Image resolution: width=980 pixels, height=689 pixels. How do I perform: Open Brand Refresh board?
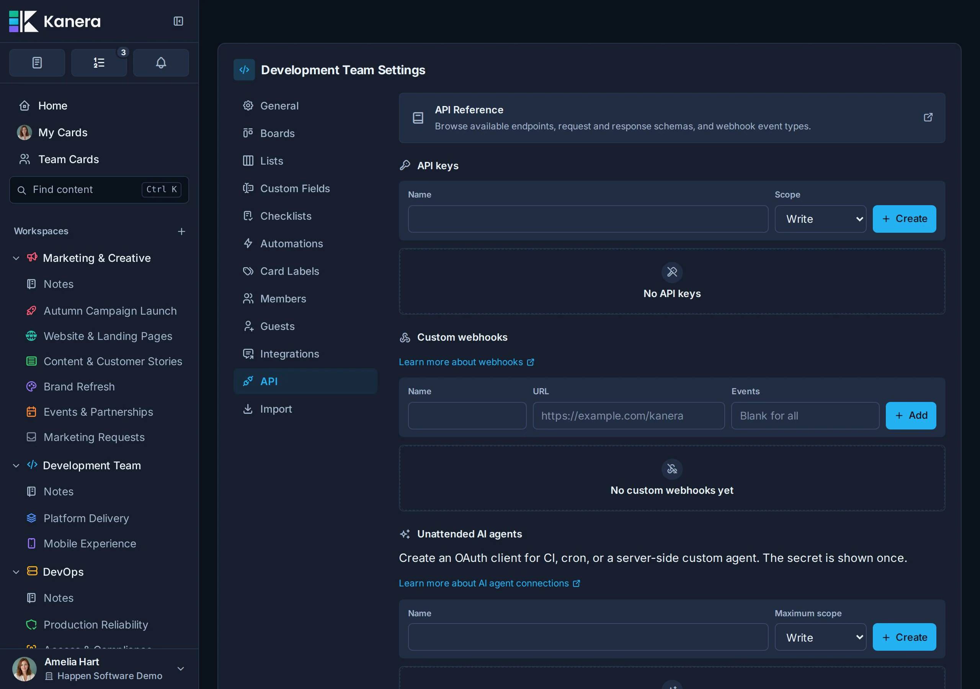coord(71,387)
